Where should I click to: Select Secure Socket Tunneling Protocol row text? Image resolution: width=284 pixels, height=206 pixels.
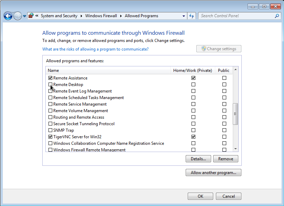(x=84, y=124)
